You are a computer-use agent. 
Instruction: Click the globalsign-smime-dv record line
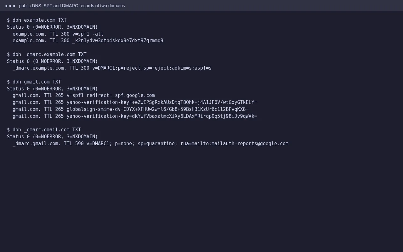click(x=131, y=109)
